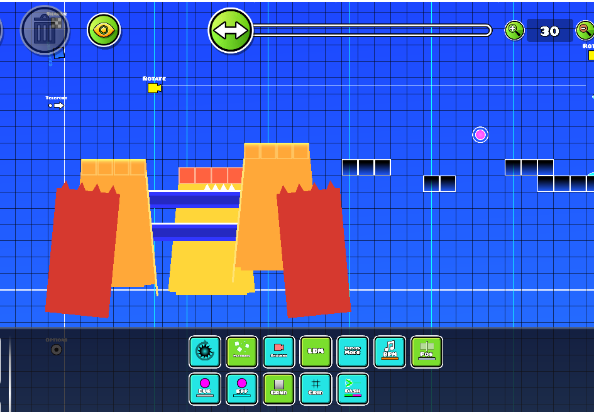Viewport: 594px width, 412px height.
Task: Select the left red spiked pillar
Action: [82, 250]
